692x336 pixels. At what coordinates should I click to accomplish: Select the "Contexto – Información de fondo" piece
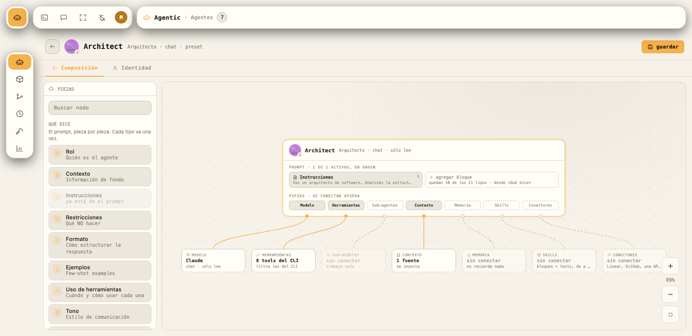[x=100, y=177]
